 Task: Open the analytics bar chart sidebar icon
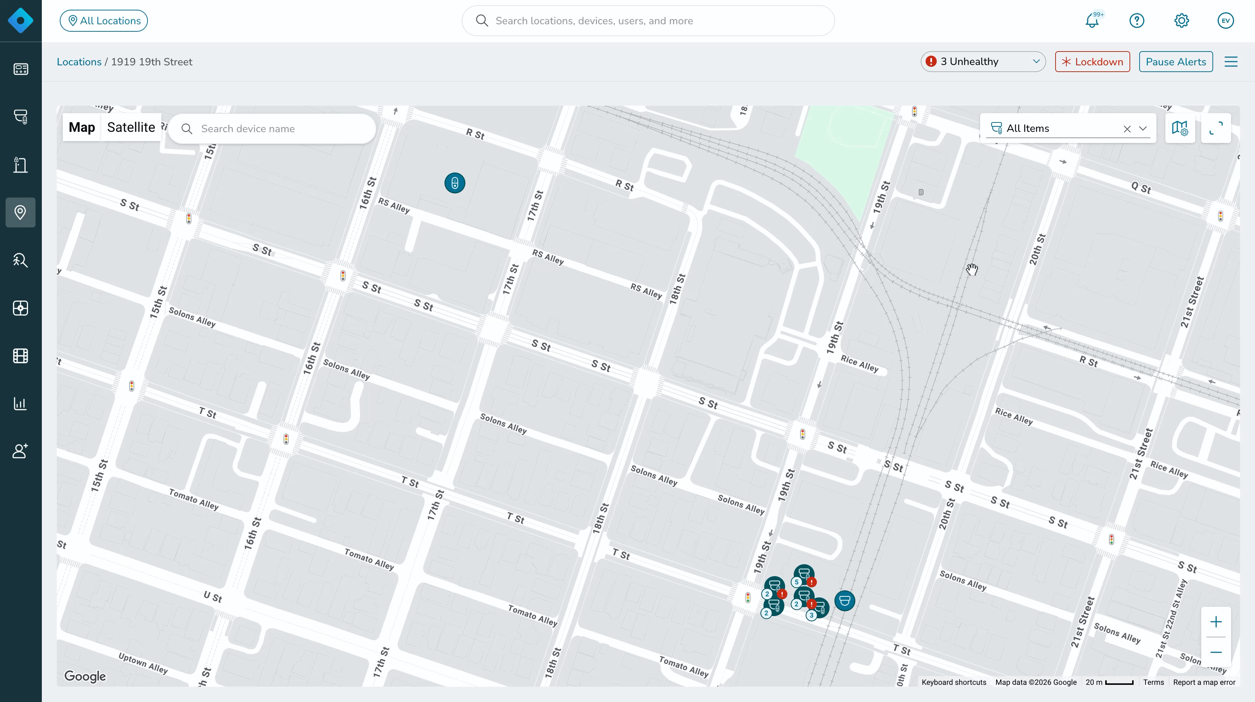tap(21, 404)
